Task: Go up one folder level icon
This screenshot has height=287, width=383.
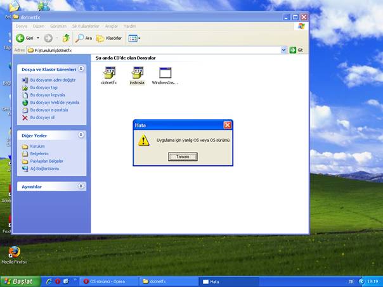Action: [66, 38]
